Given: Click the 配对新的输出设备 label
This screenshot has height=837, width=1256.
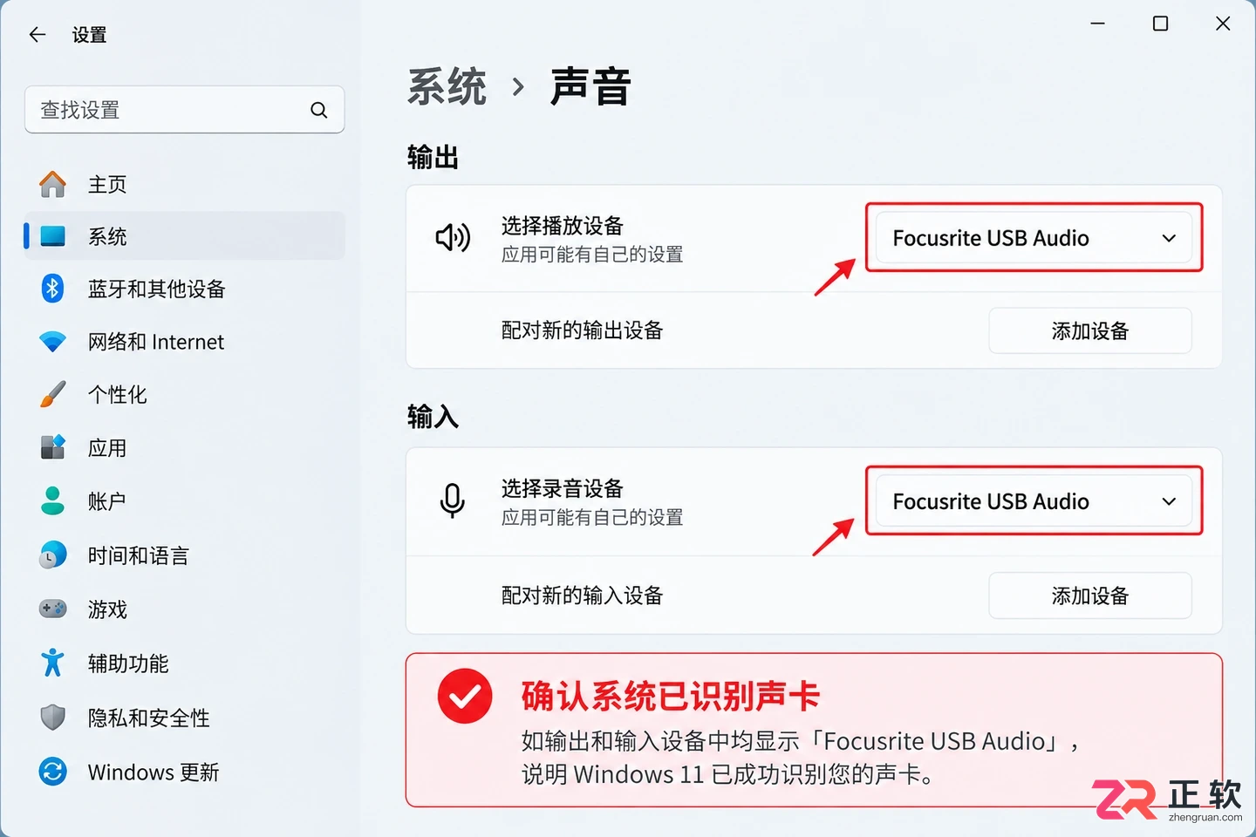Looking at the screenshot, I should tap(583, 330).
